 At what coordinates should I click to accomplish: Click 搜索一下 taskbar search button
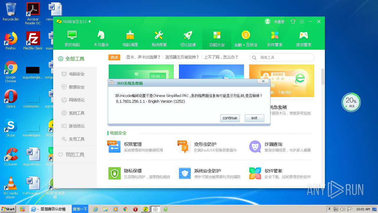pyautogui.click(x=80, y=209)
